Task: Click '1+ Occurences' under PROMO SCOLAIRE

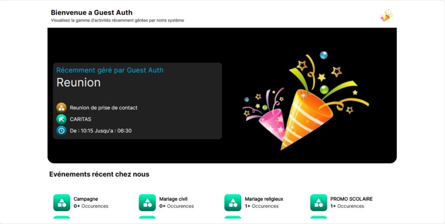Action: pos(347,206)
